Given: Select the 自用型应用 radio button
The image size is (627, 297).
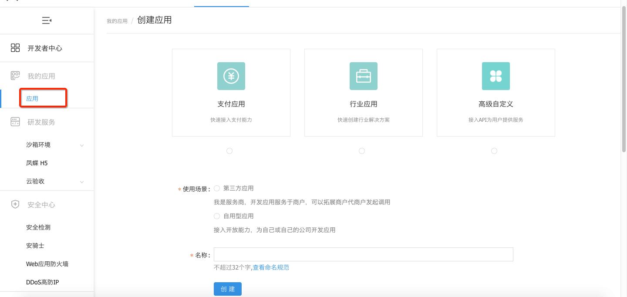Looking at the screenshot, I should coord(216,216).
